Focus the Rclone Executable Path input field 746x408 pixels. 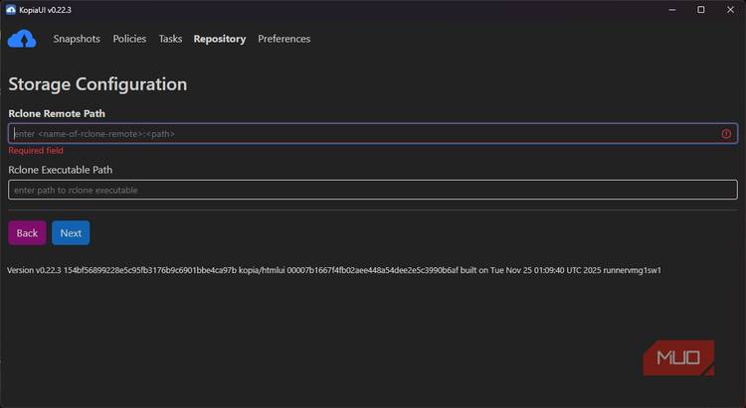373,190
